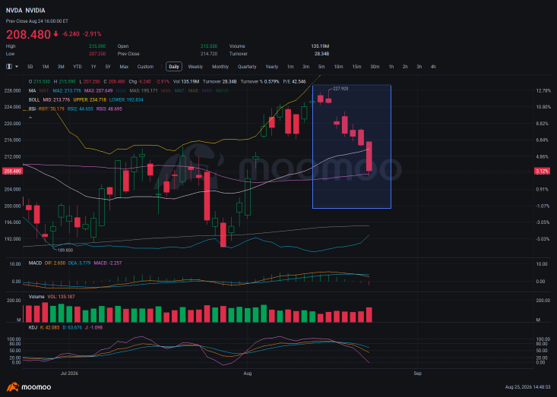Switch to Weekly candles
The image size is (557, 397).
tap(195, 67)
